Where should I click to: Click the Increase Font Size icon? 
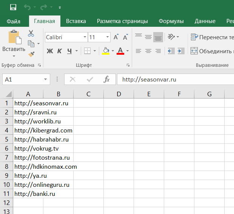[x=116, y=37]
